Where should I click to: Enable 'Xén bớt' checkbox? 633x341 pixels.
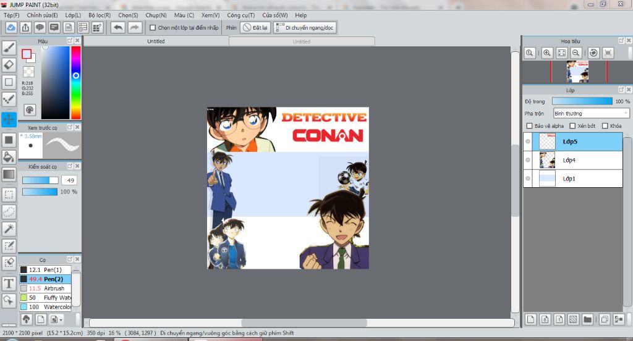click(572, 126)
